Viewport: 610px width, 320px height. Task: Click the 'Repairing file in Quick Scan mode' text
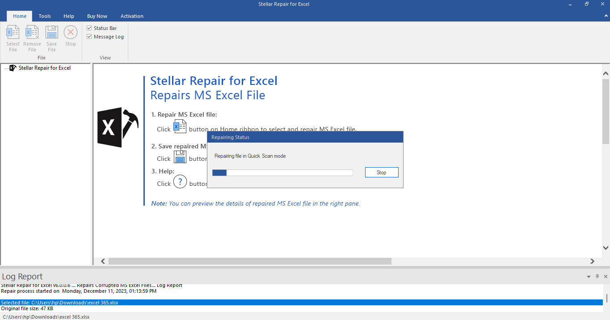(250, 156)
